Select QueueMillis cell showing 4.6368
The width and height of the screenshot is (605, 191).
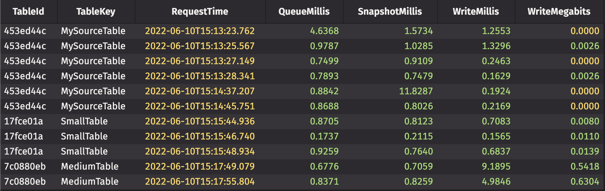[325, 31]
